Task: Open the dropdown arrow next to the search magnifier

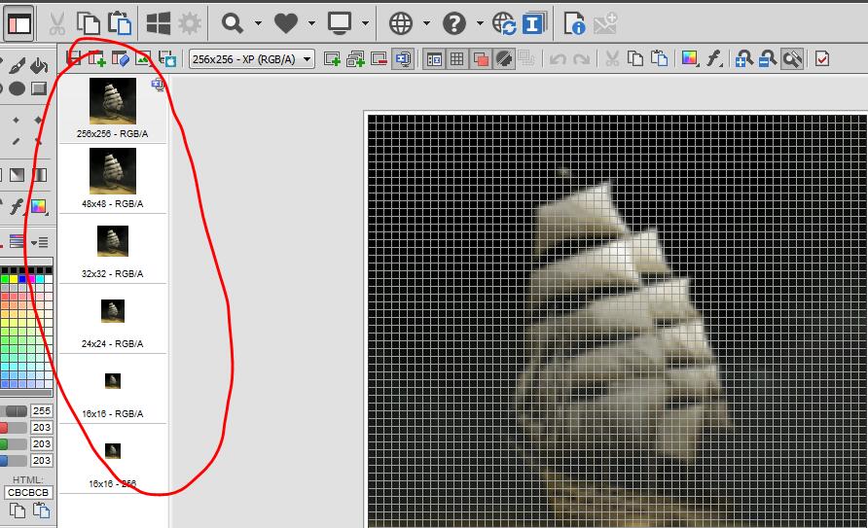Action: 258,23
